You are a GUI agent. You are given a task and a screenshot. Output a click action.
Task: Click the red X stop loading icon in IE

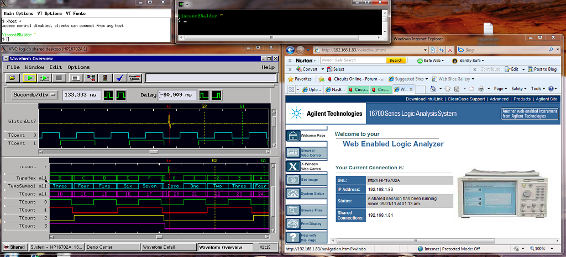coord(450,50)
